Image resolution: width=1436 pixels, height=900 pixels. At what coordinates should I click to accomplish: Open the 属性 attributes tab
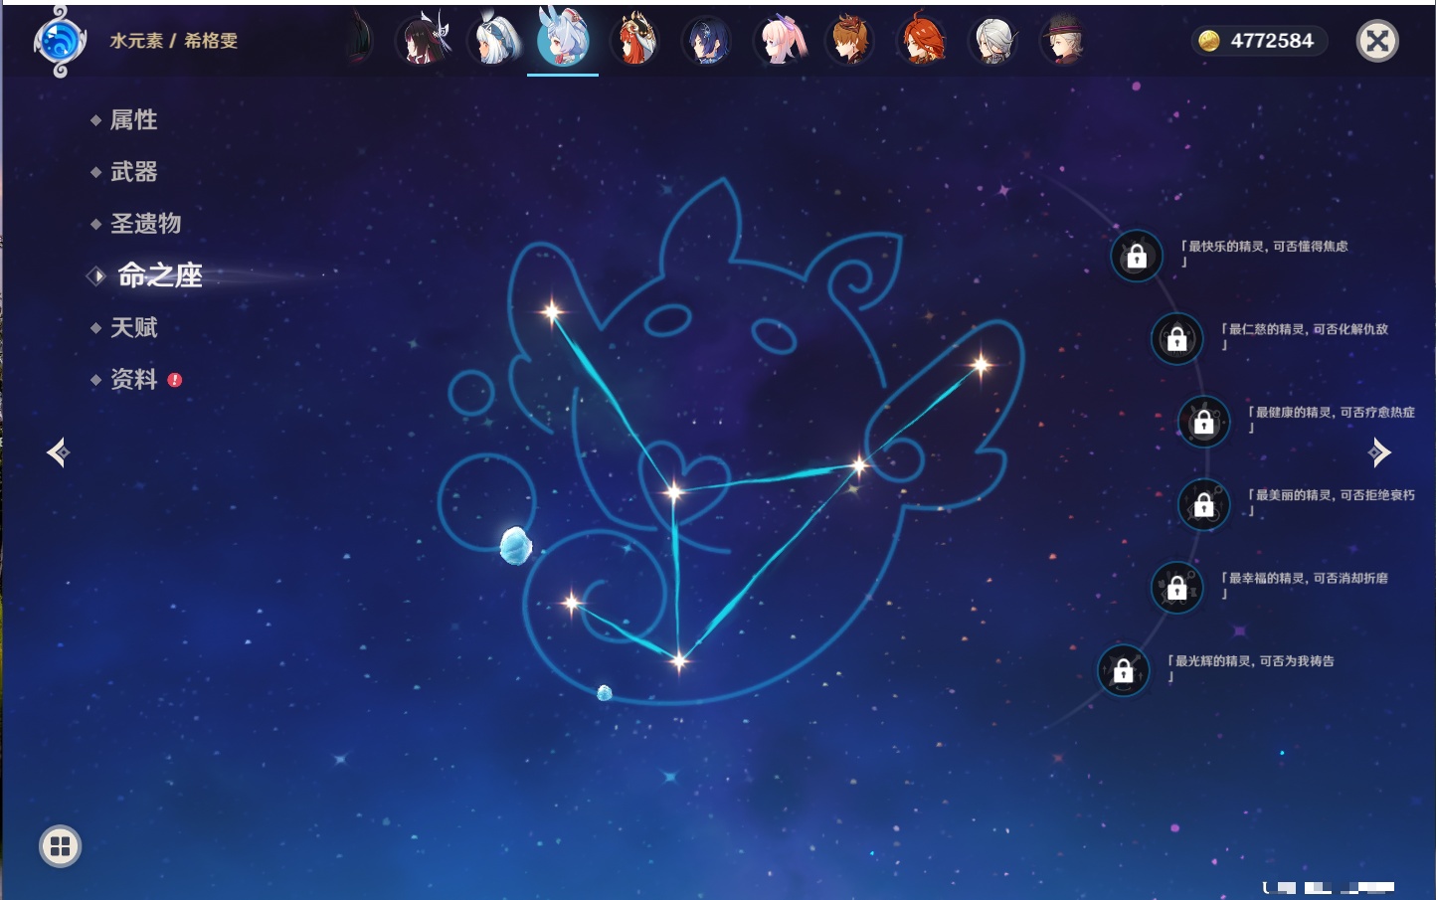coord(133,120)
